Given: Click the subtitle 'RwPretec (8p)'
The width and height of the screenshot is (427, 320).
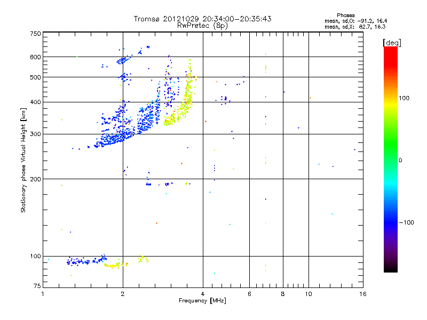Looking at the screenshot, I should 202,26.
